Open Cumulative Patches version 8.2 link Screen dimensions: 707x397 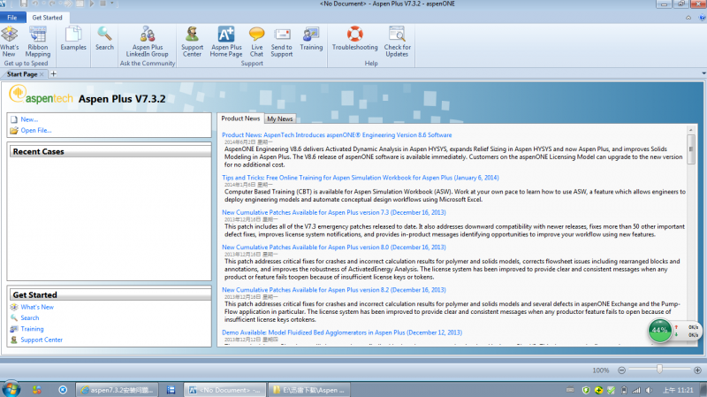(334, 290)
